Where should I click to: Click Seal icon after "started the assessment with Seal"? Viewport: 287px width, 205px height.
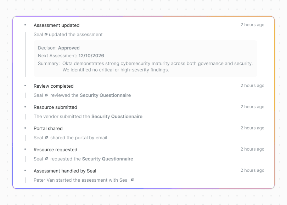click(x=133, y=180)
